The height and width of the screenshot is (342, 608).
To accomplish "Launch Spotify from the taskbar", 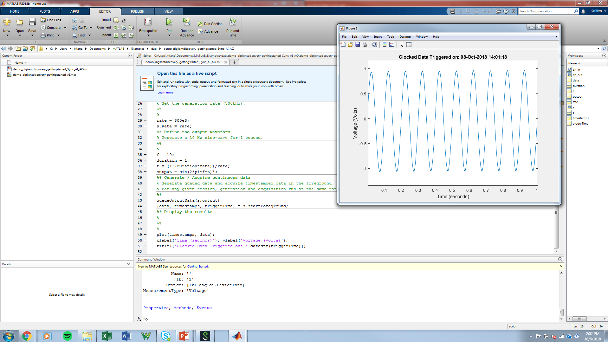I will pos(67,336).
